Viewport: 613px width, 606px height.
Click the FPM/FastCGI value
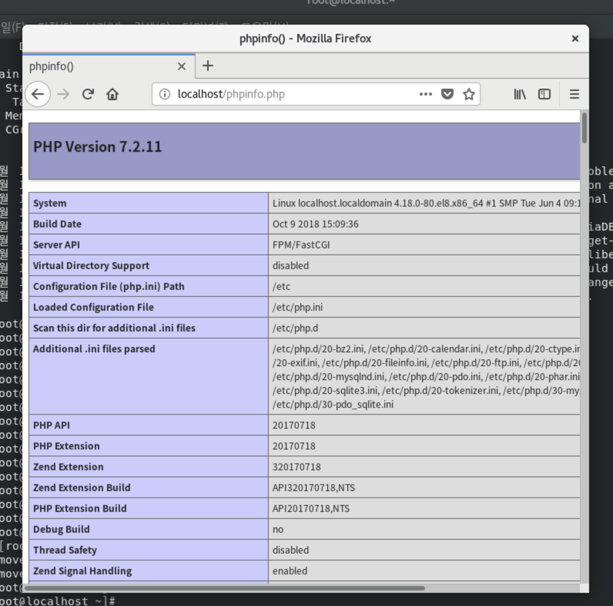[301, 245]
